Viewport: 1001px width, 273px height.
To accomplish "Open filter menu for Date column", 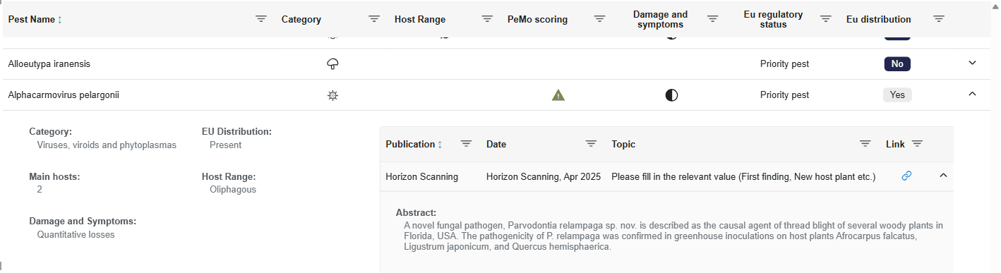I will (591, 144).
